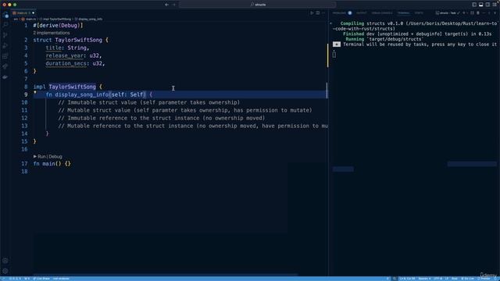Screen dimensions: 500x281
Task: Switch to the Output panel tab
Action: coord(361,13)
